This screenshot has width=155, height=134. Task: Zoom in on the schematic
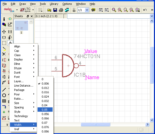point(120,10)
